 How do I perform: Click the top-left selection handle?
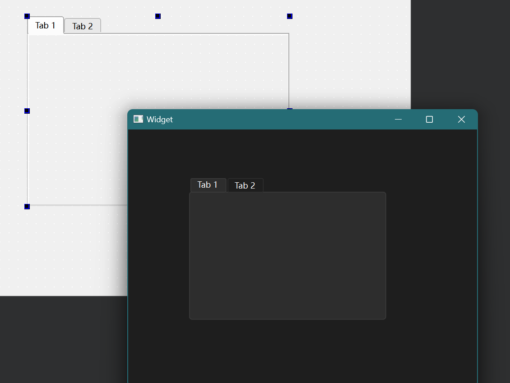click(27, 16)
